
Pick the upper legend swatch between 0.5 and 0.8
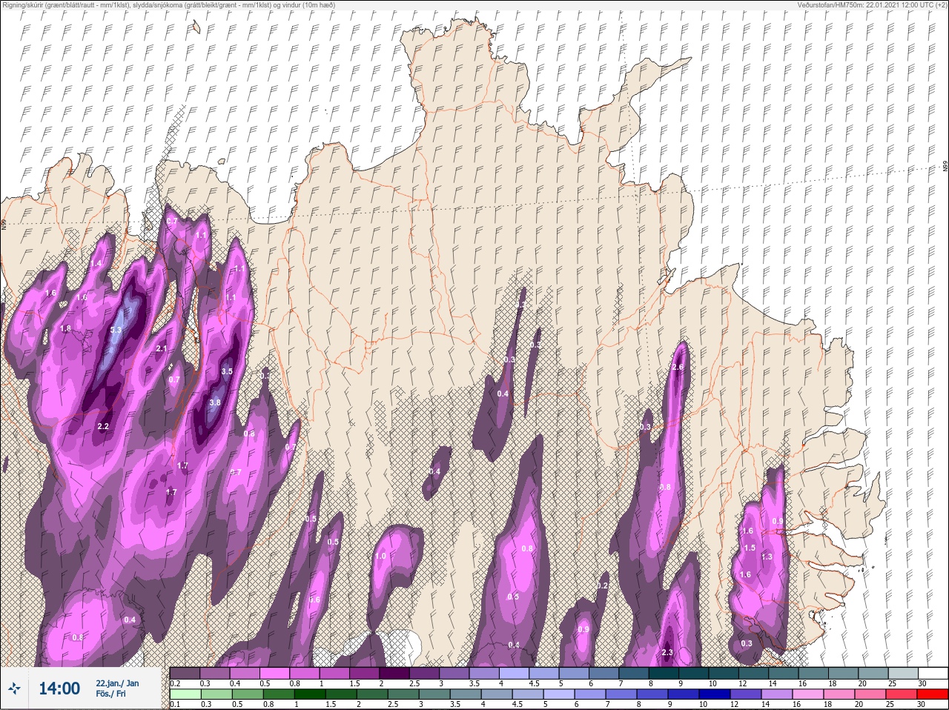(275, 673)
